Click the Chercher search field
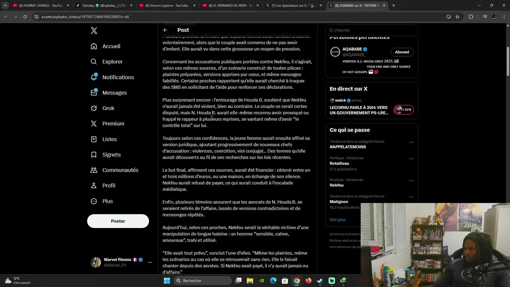510x287 pixels. coord(372,30)
